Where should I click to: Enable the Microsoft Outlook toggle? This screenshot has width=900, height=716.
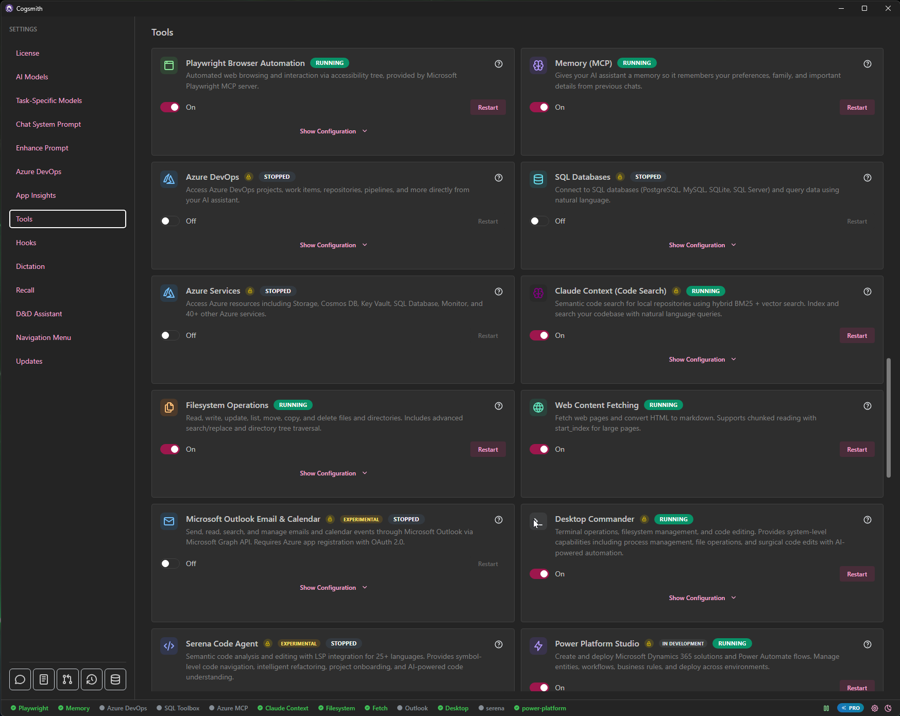pos(170,564)
